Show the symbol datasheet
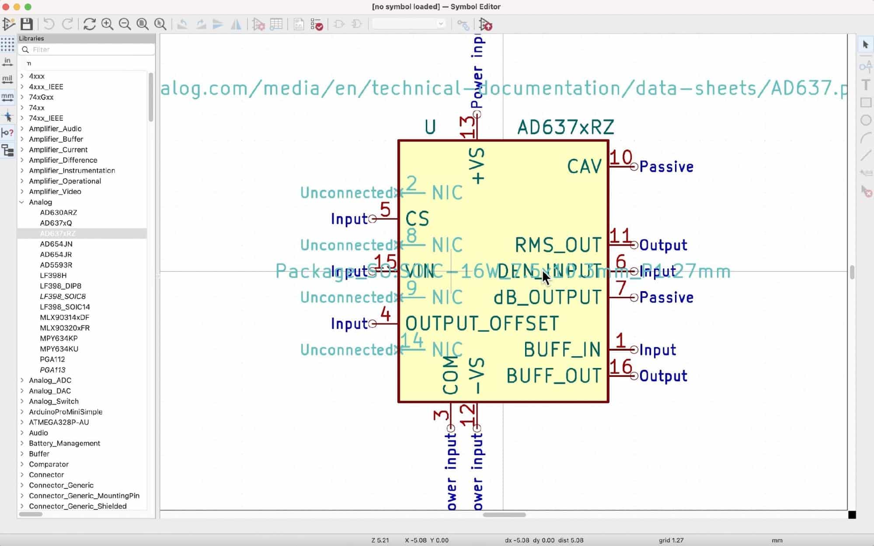The width and height of the screenshot is (874, 546). point(299,24)
